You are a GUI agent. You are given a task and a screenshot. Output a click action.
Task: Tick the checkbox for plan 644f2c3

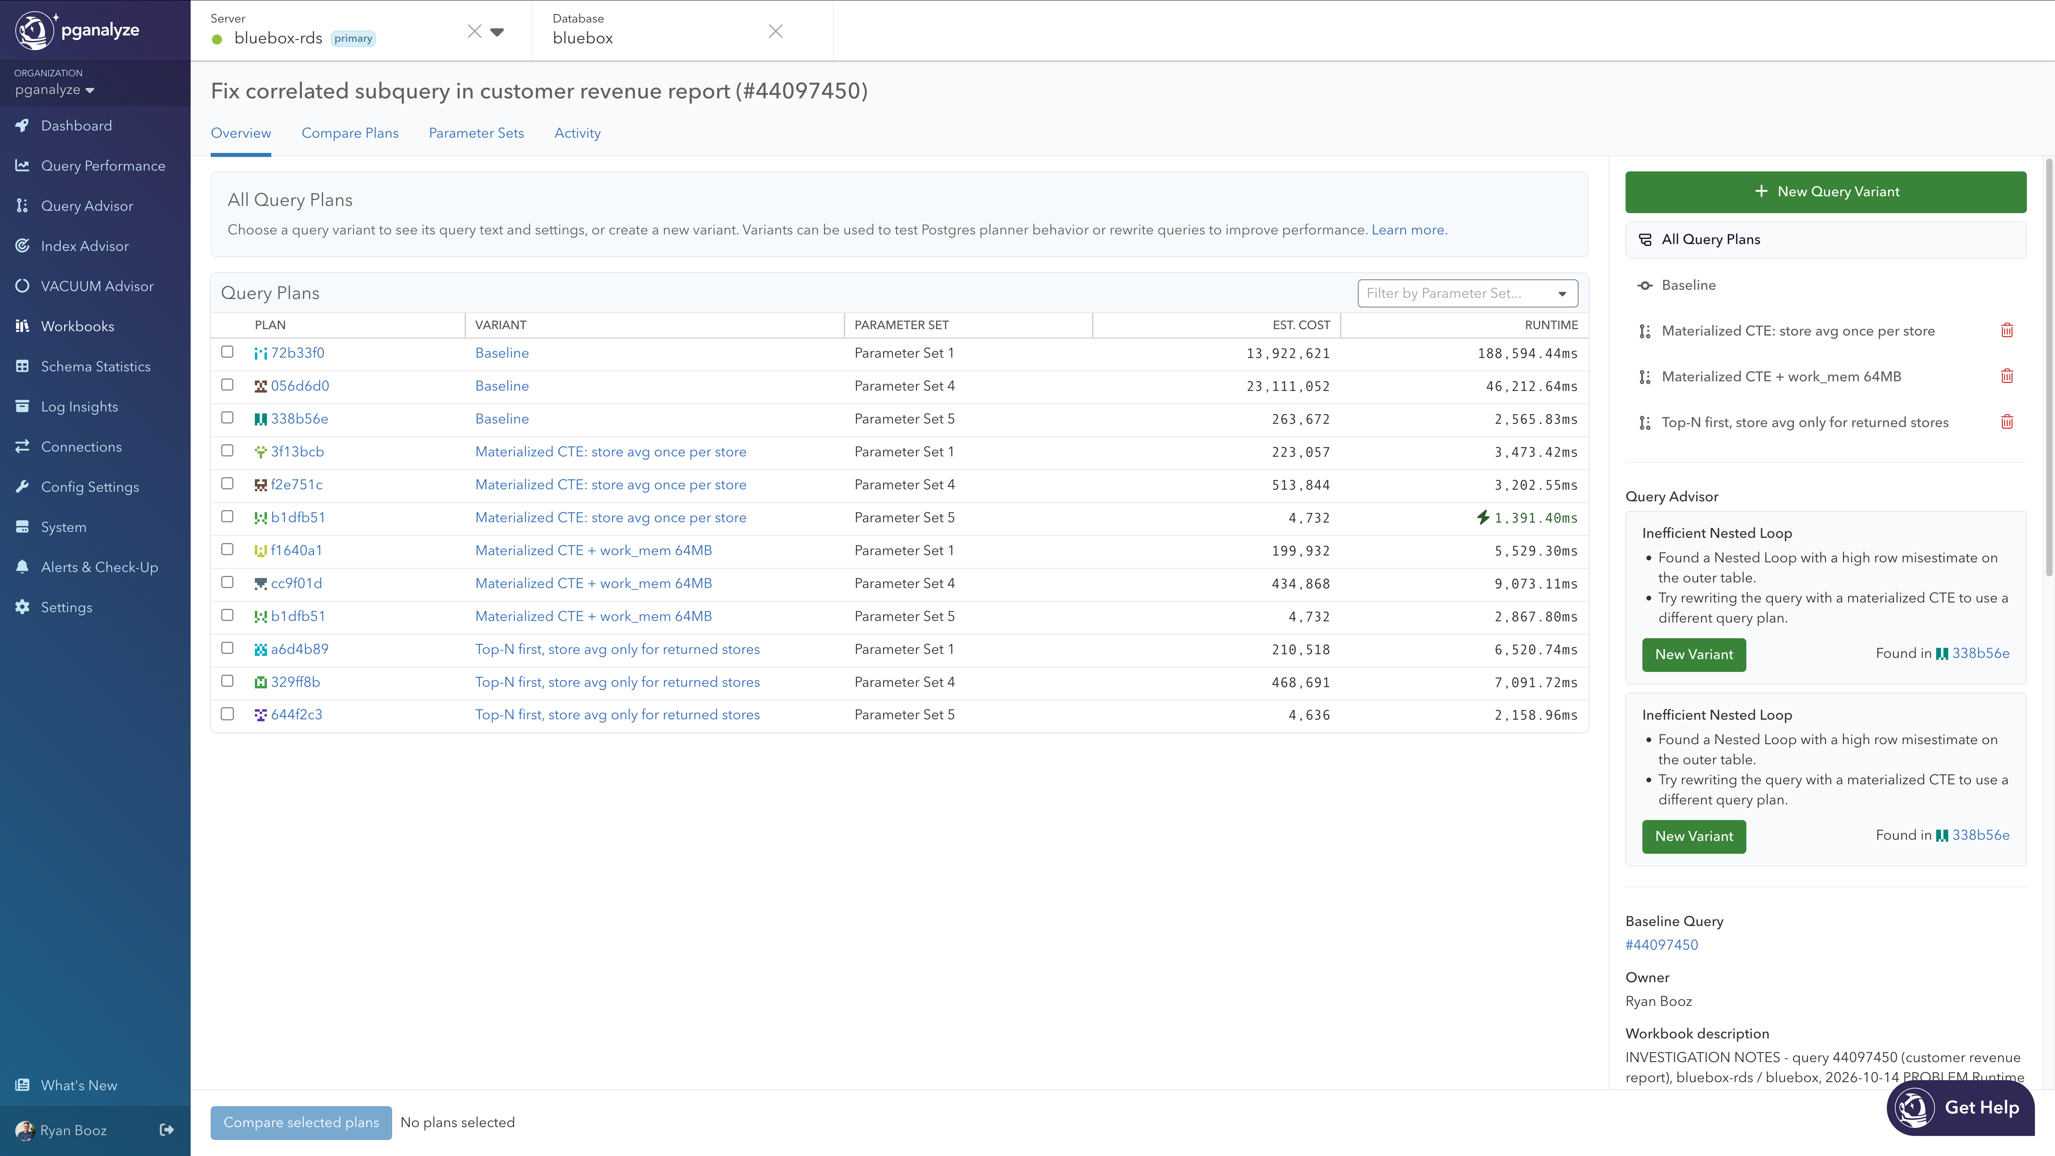(x=227, y=713)
